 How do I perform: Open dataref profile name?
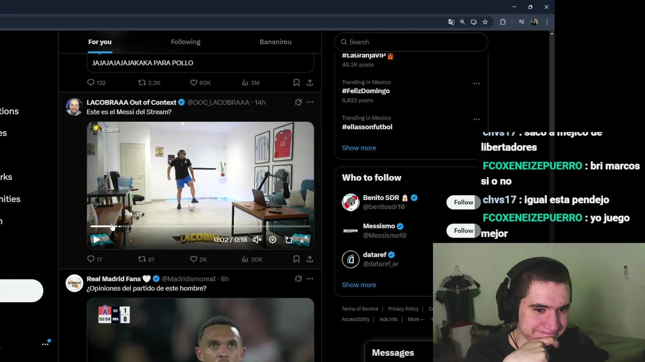tap(374, 255)
